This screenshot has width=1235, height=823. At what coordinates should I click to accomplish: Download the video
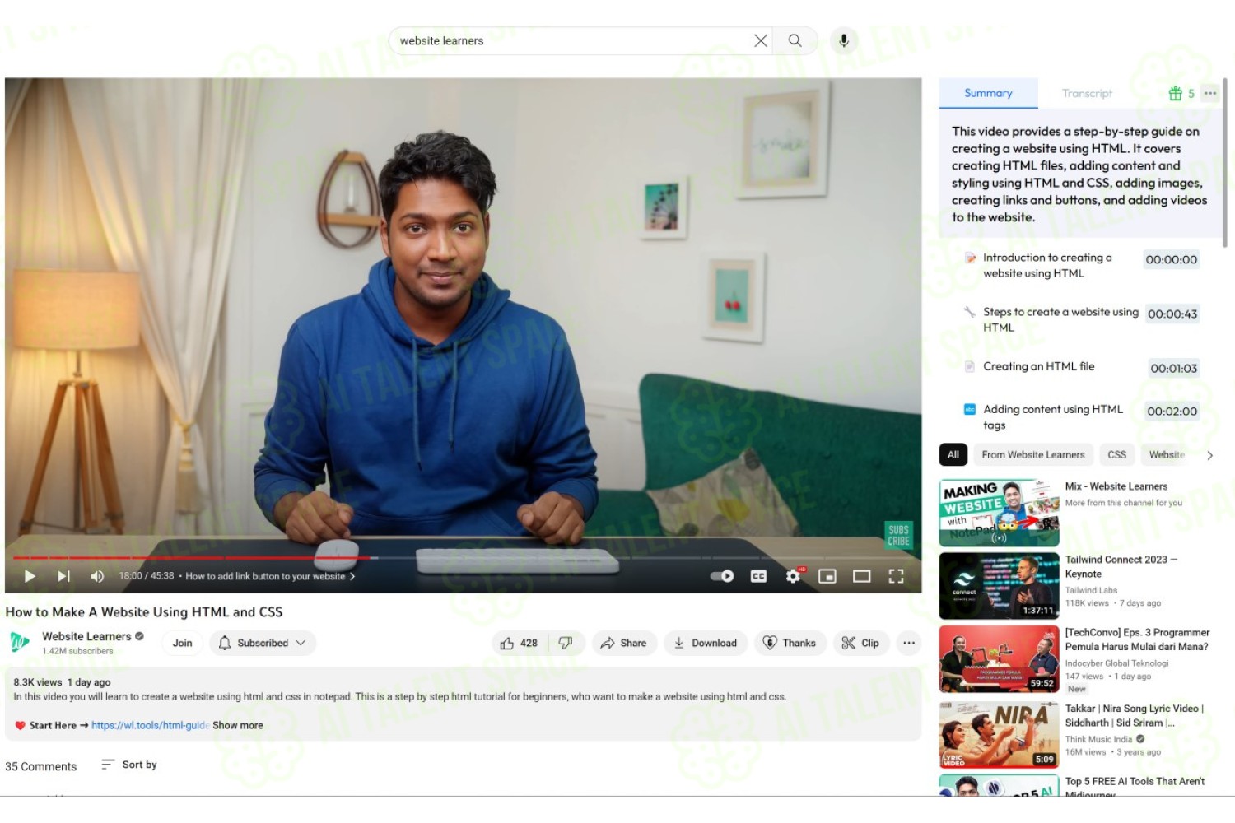(x=706, y=643)
